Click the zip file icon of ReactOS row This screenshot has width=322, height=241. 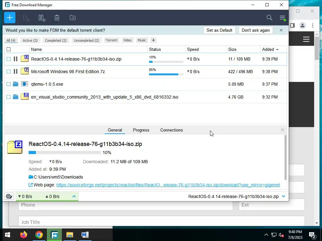25,59
